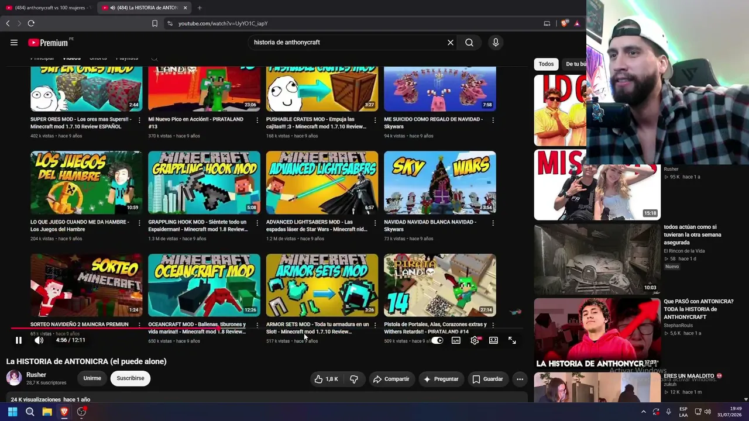Open the player settings gear
The height and width of the screenshot is (421, 749).
coord(475,340)
